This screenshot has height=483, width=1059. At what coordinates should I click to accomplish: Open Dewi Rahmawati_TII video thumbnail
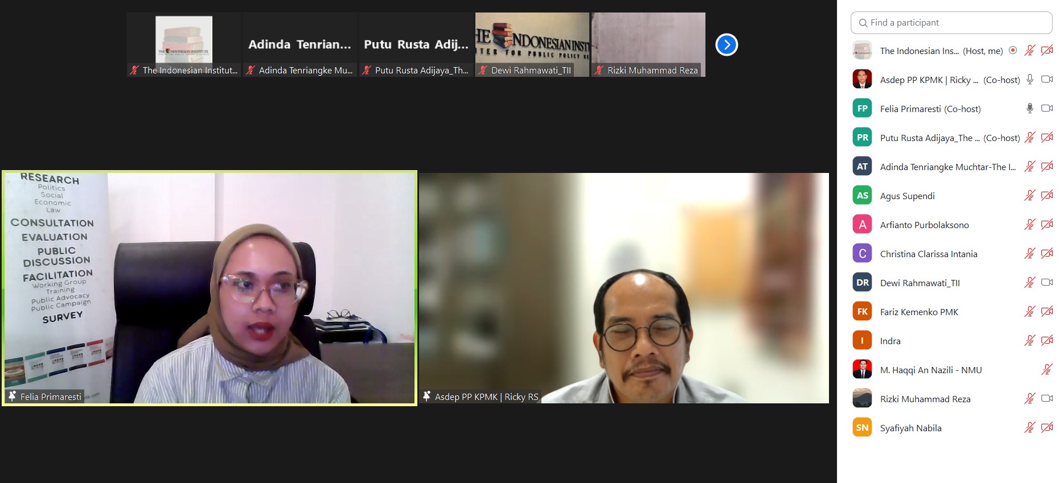tap(532, 44)
